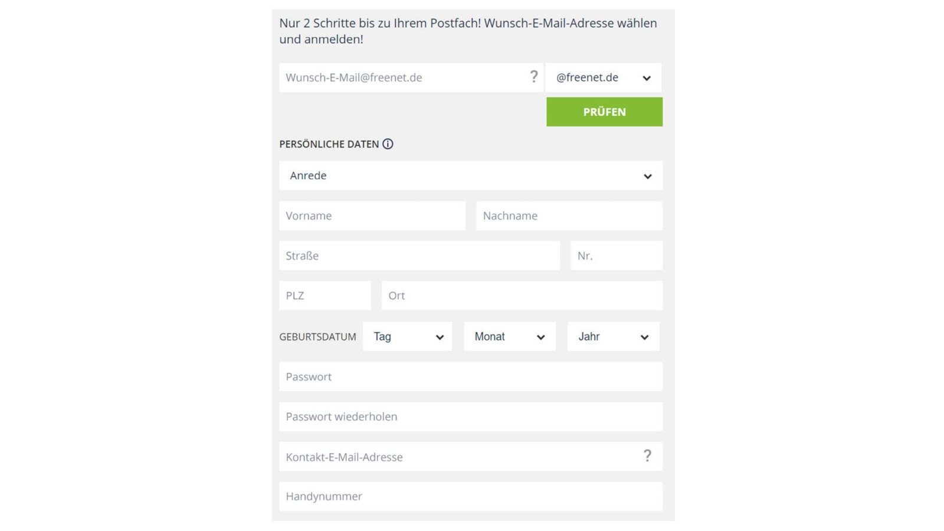The width and height of the screenshot is (944, 531).
Task: Click the help question mark in Wunsch-E-Mail field
Action: click(x=533, y=77)
